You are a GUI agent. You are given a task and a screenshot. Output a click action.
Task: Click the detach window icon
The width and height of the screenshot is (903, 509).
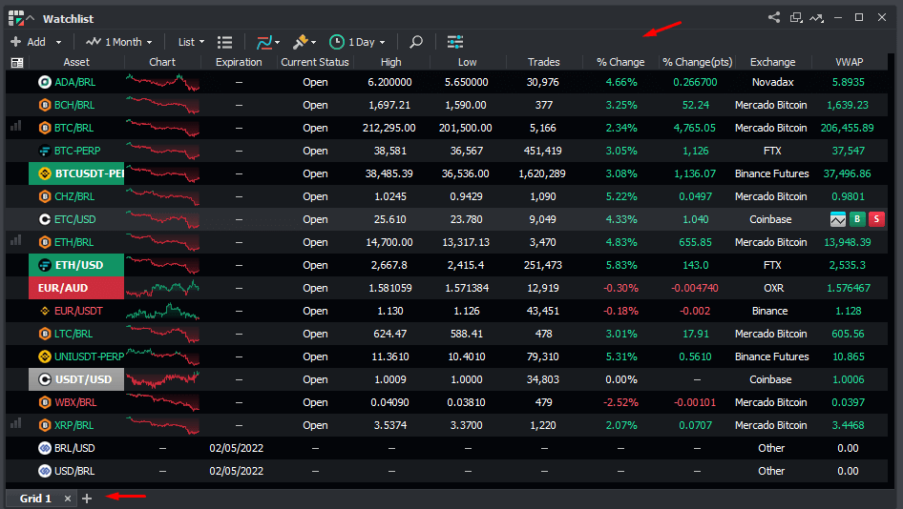tap(796, 17)
